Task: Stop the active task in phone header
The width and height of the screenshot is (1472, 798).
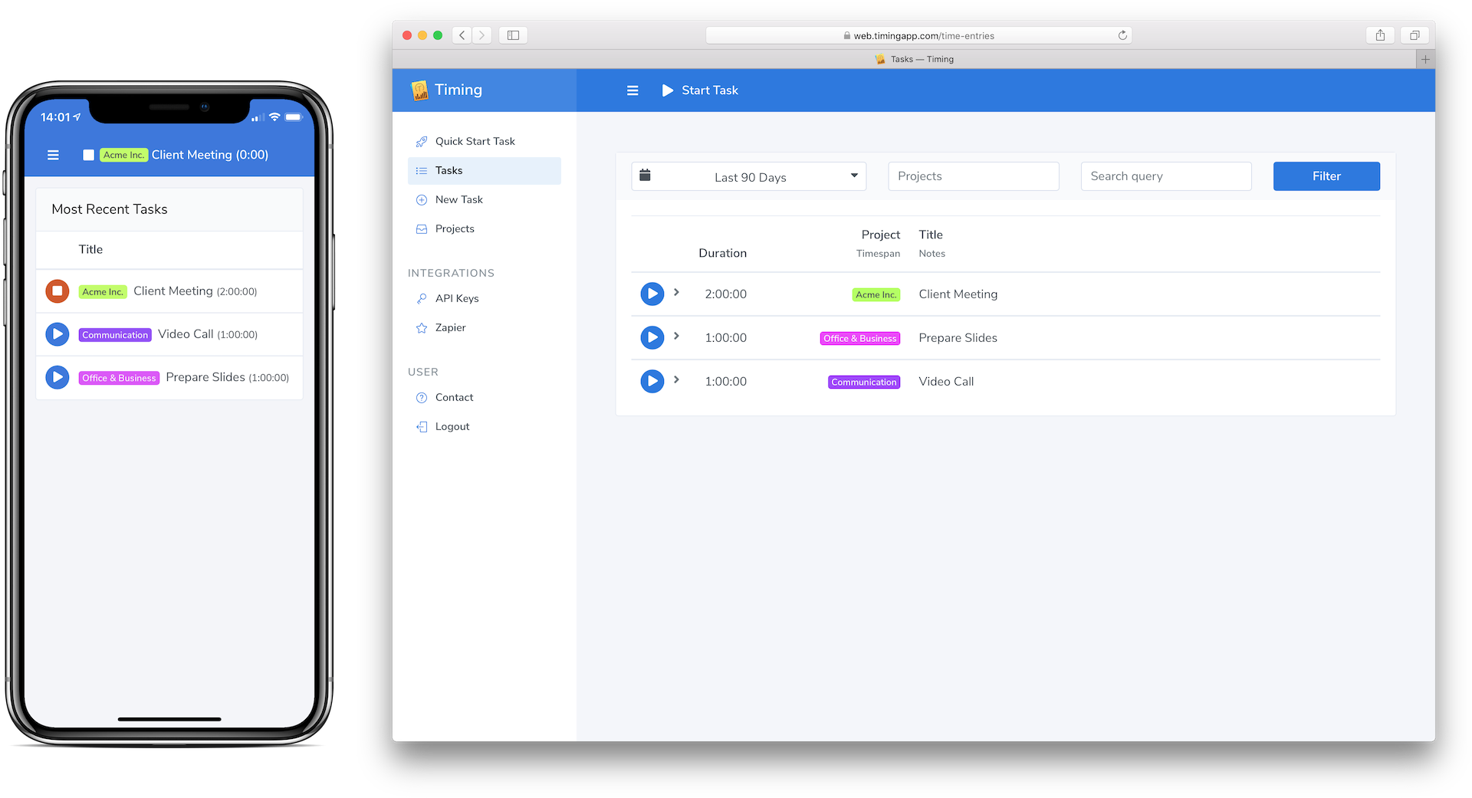Action: click(89, 155)
